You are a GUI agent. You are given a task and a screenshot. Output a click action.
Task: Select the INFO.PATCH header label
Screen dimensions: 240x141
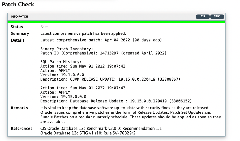19,17
